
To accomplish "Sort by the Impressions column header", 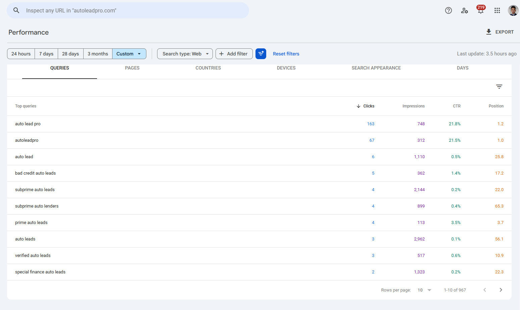I will click(x=414, y=106).
